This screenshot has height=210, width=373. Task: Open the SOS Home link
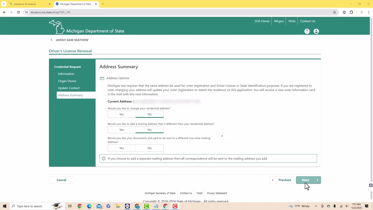(x=262, y=21)
